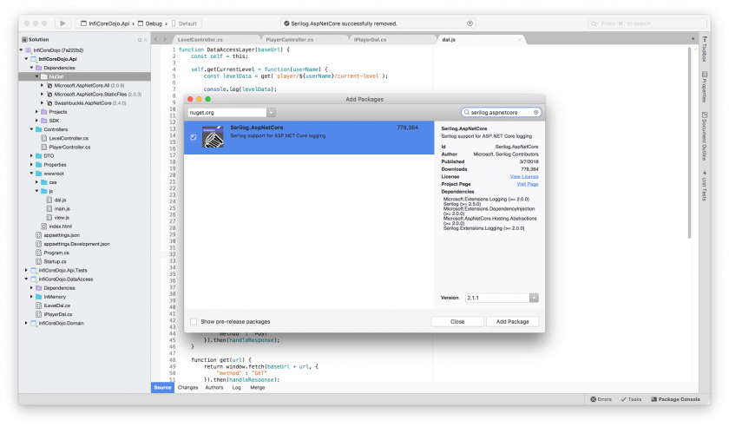Expand the SDK folder node
This screenshot has height=427, width=729.
pos(36,121)
